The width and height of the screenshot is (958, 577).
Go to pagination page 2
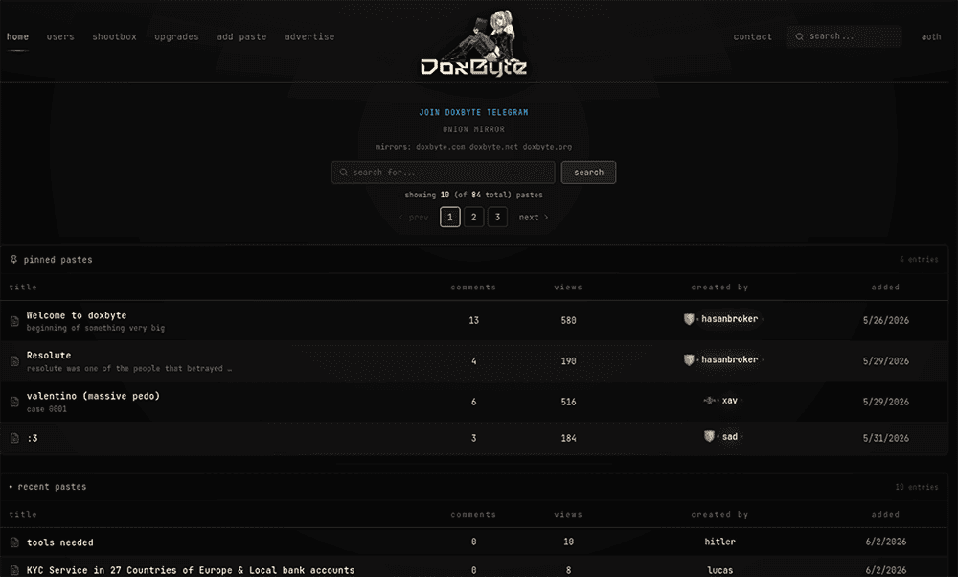473,217
